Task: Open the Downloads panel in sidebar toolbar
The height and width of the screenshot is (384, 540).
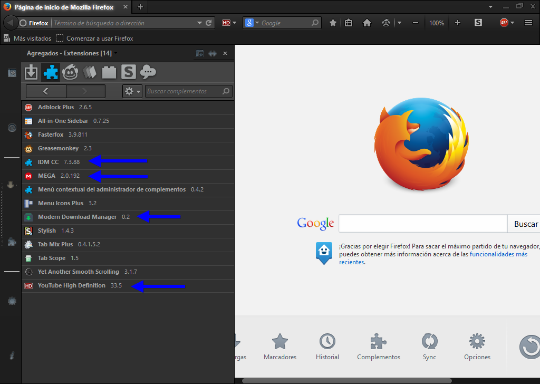Action: 31,72
